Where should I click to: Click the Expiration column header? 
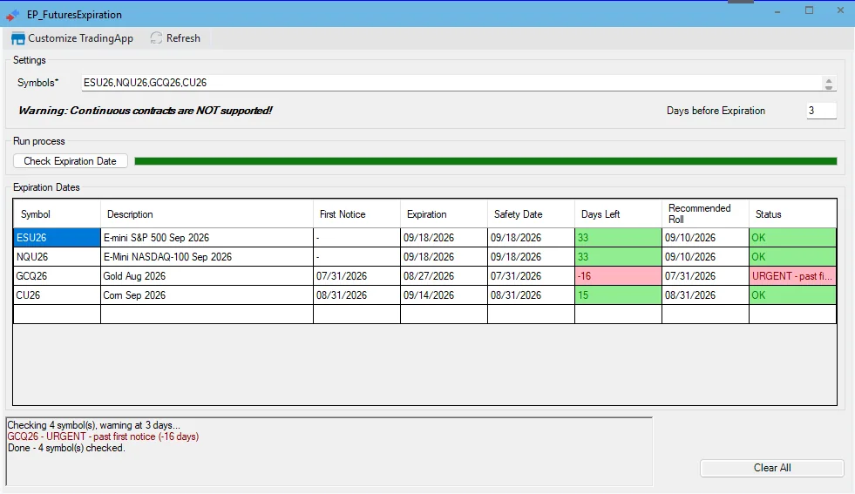coord(444,214)
